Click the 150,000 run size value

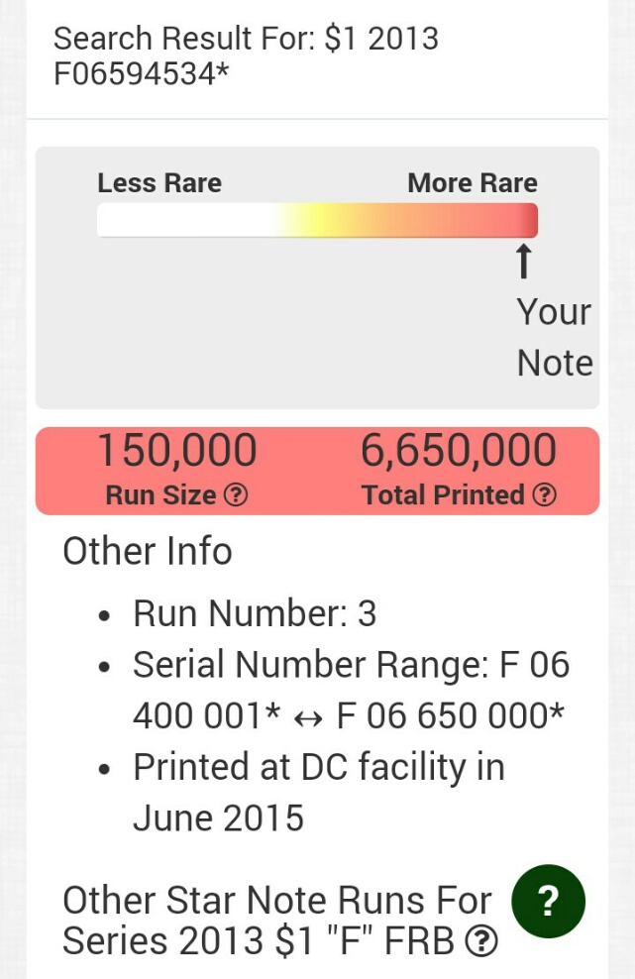(x=177, y=450)
